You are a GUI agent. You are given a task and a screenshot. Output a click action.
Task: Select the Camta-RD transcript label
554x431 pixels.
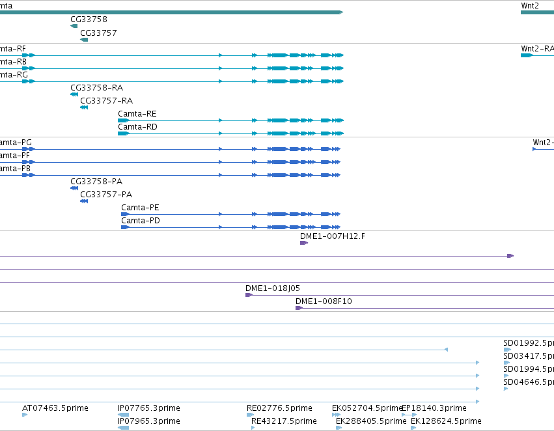(x=137, y=127)
